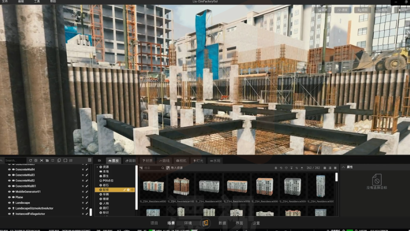Click the outliner Search input field

pyautogui.click(x=15, y=161)
